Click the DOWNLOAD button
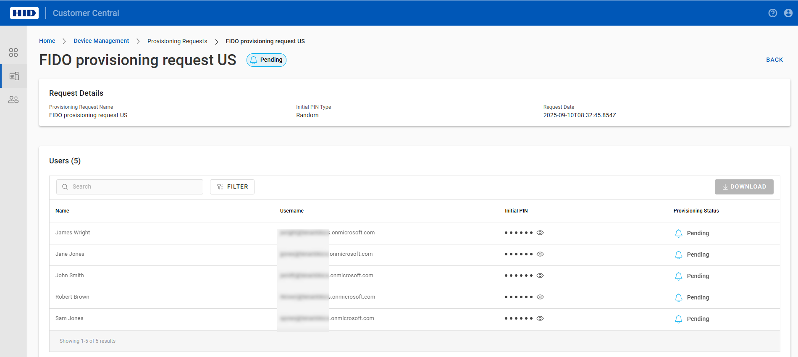The image size is (798, 357). [744, 187]
